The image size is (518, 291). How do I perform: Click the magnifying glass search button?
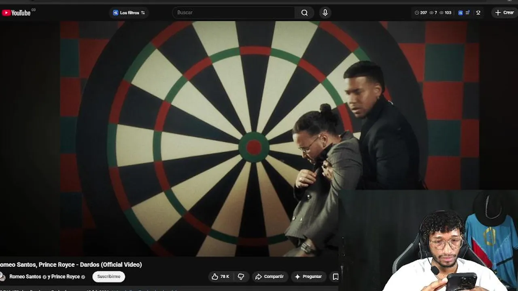coord(304,13)
